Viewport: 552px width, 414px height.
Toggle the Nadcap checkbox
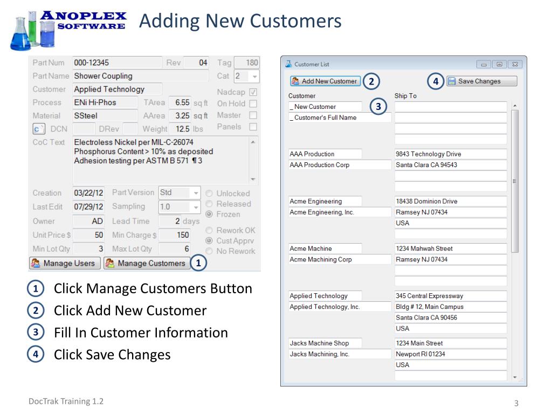pyautogui.click(x=253, y=92)
